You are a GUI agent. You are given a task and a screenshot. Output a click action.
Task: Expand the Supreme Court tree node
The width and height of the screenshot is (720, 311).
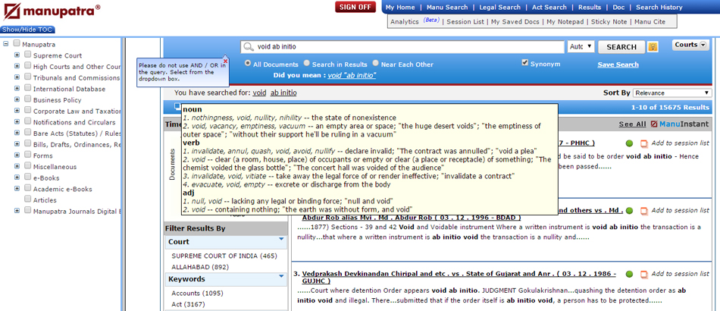(x=17, y=55)
